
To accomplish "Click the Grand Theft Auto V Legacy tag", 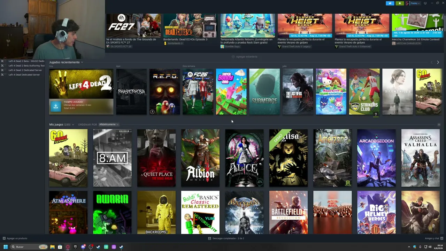I will [294, 46].
